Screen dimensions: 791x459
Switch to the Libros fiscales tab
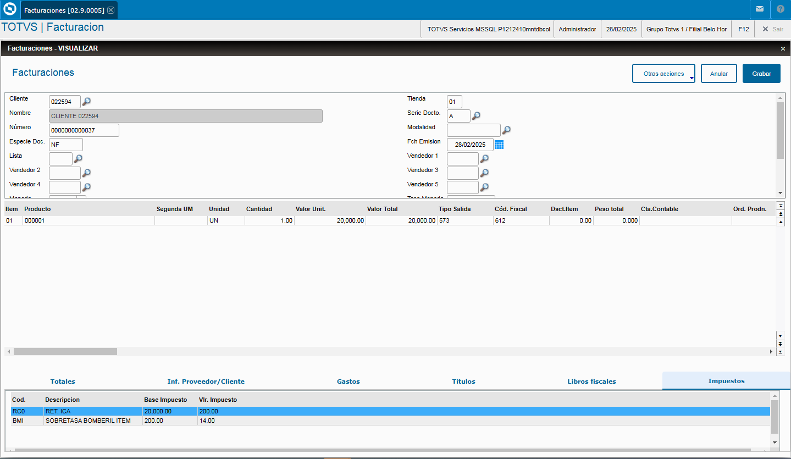[x=591, y=381]
